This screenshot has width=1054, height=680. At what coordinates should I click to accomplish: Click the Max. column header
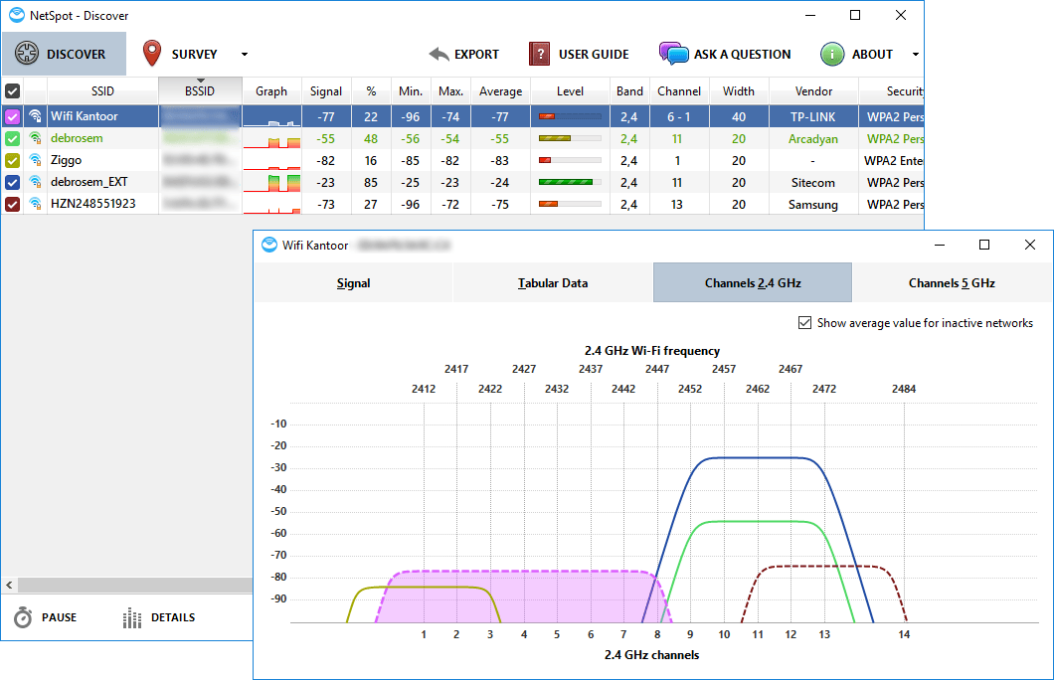(x=451, y=90)
